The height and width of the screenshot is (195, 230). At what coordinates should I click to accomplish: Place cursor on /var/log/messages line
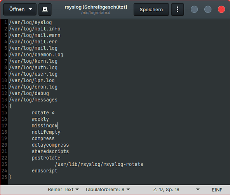(x=33, y=100)
